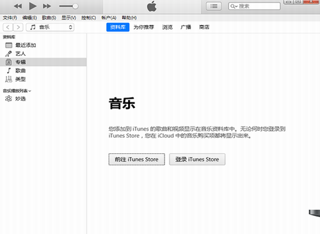Click the 前往 iTunes Store button

pos(136,159)
